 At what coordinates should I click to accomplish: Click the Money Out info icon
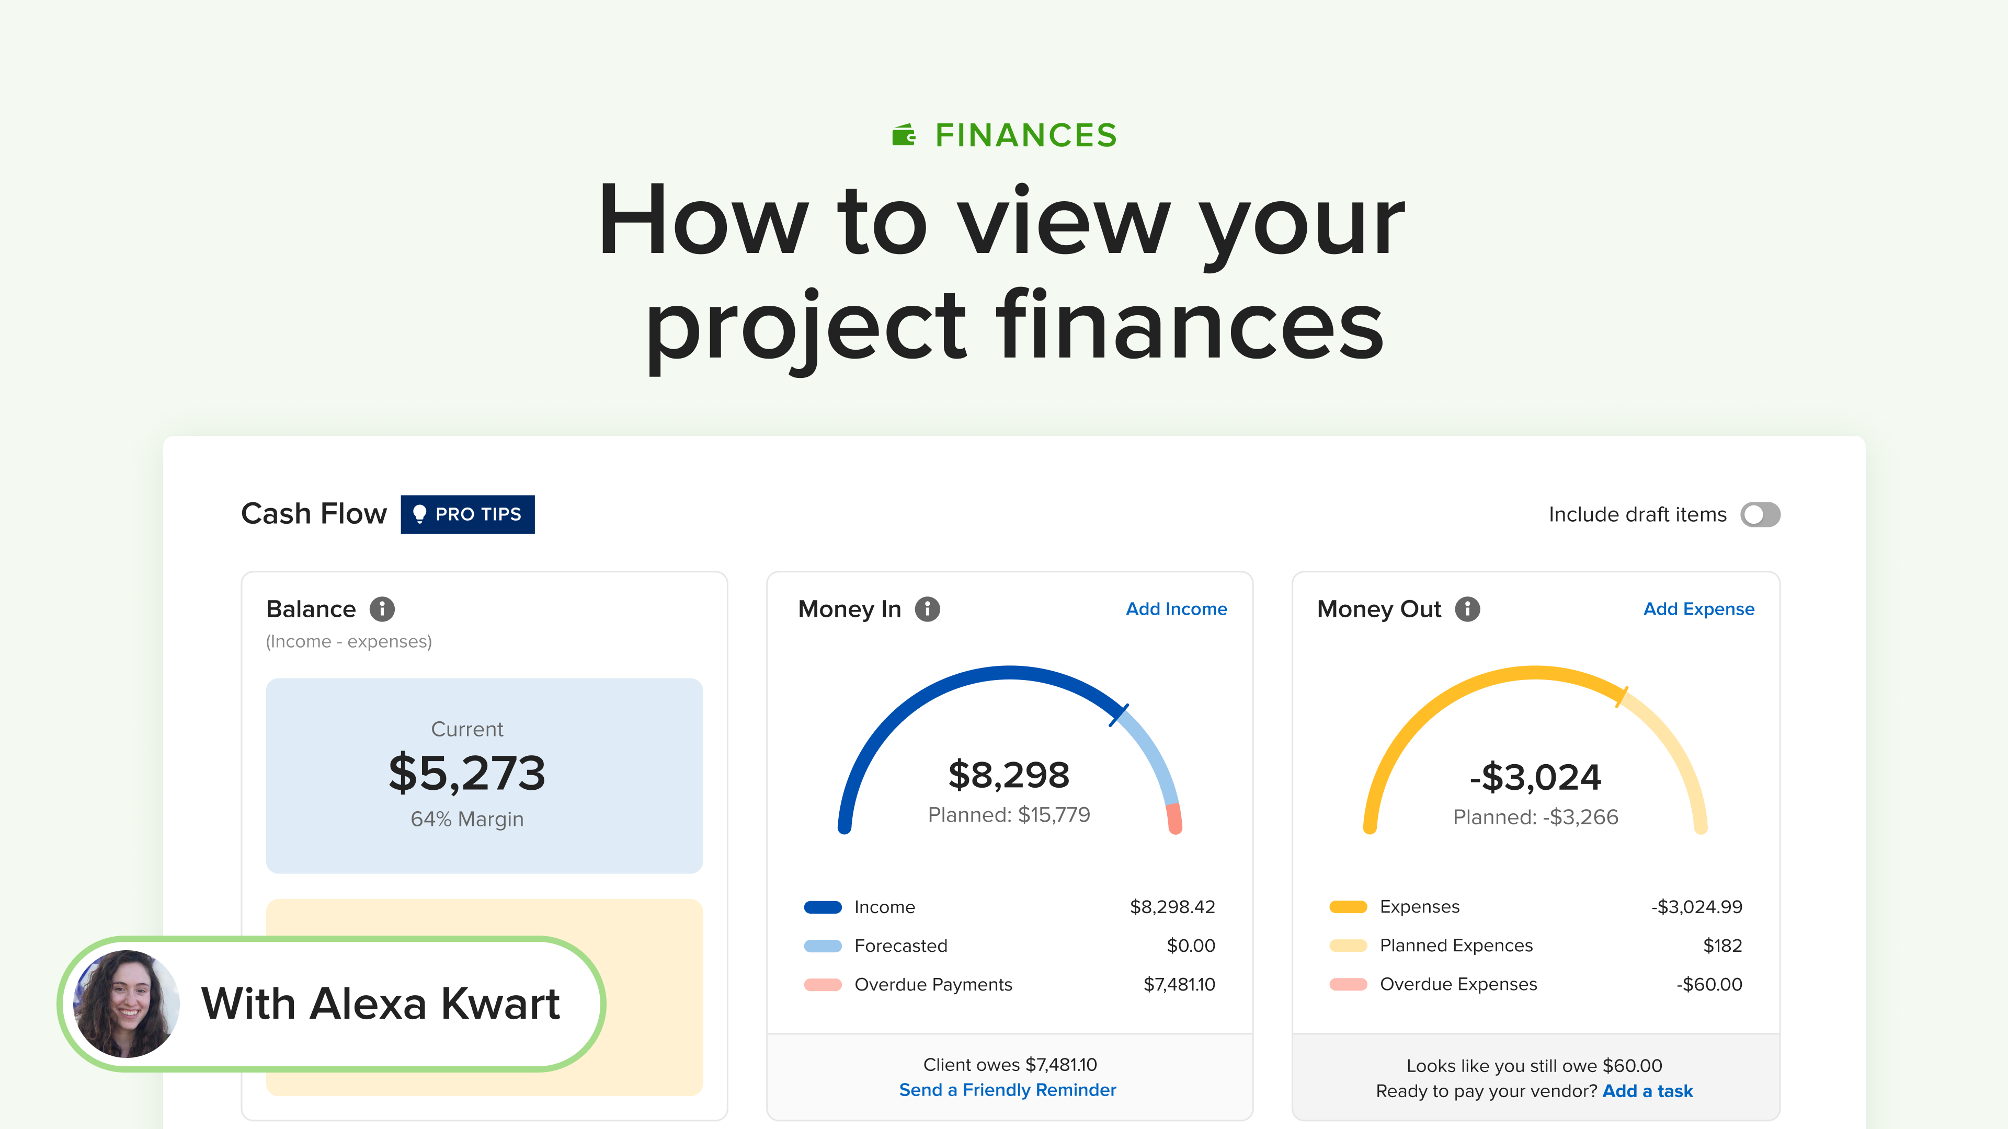[x=1467, y=608]
